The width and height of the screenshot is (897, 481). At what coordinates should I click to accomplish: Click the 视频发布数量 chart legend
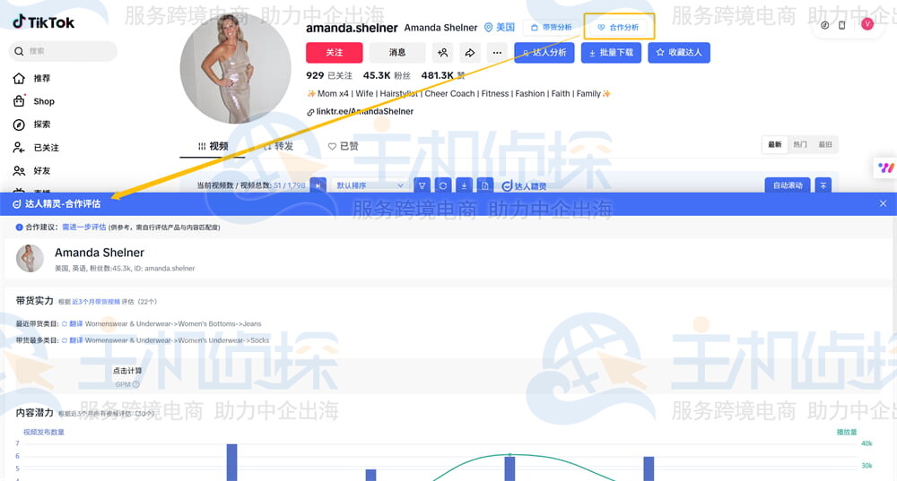pos(43,432)
